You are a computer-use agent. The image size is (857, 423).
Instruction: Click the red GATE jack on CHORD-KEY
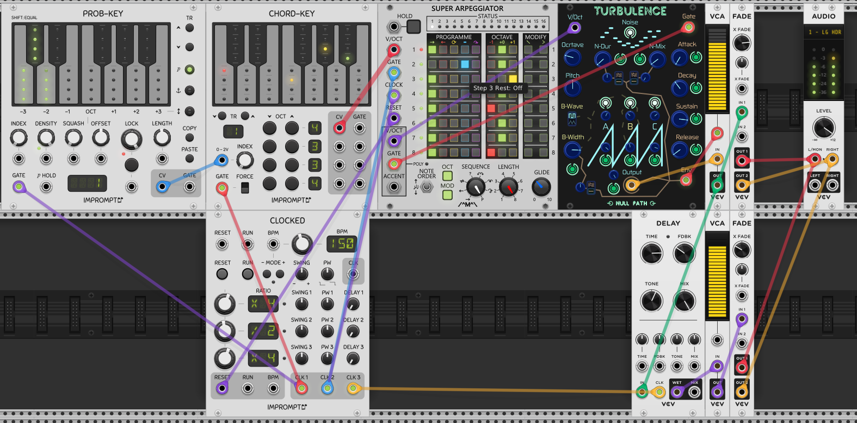(x=221, y=188)
